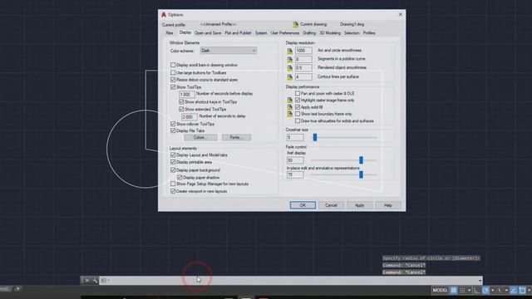Toggle polar tracking icon in status bar

[x=485, y=290]
